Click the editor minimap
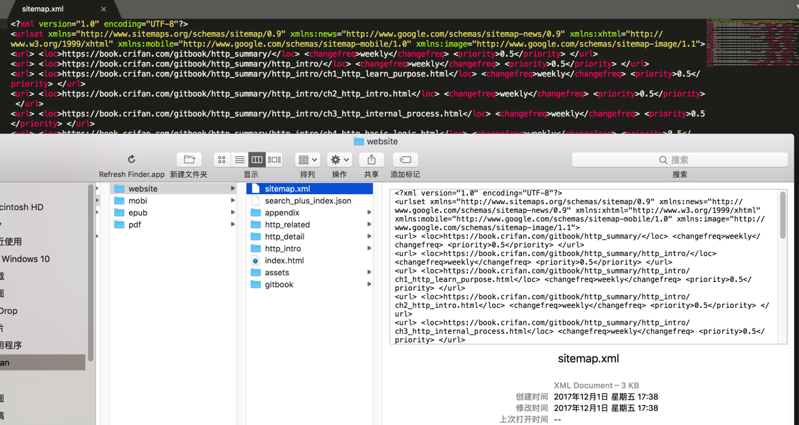The image size is (799, 425). coord(752,43)
